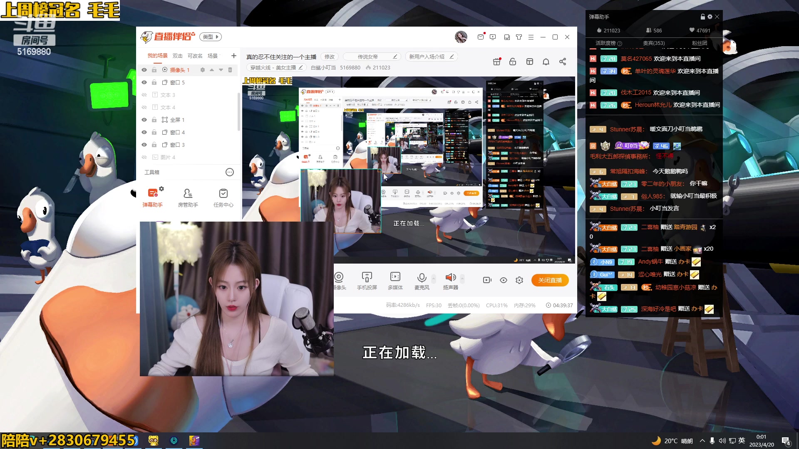Click the help icon next to 活跃度榜
This screenshot has width=799, height=449.
point(620,43)
